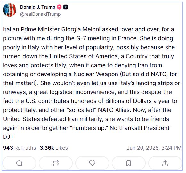This screenshot has width=186, height=173.
Task: Click the "No thanks!!!" text
Action: pyautogui.click(x=126, y=128)
